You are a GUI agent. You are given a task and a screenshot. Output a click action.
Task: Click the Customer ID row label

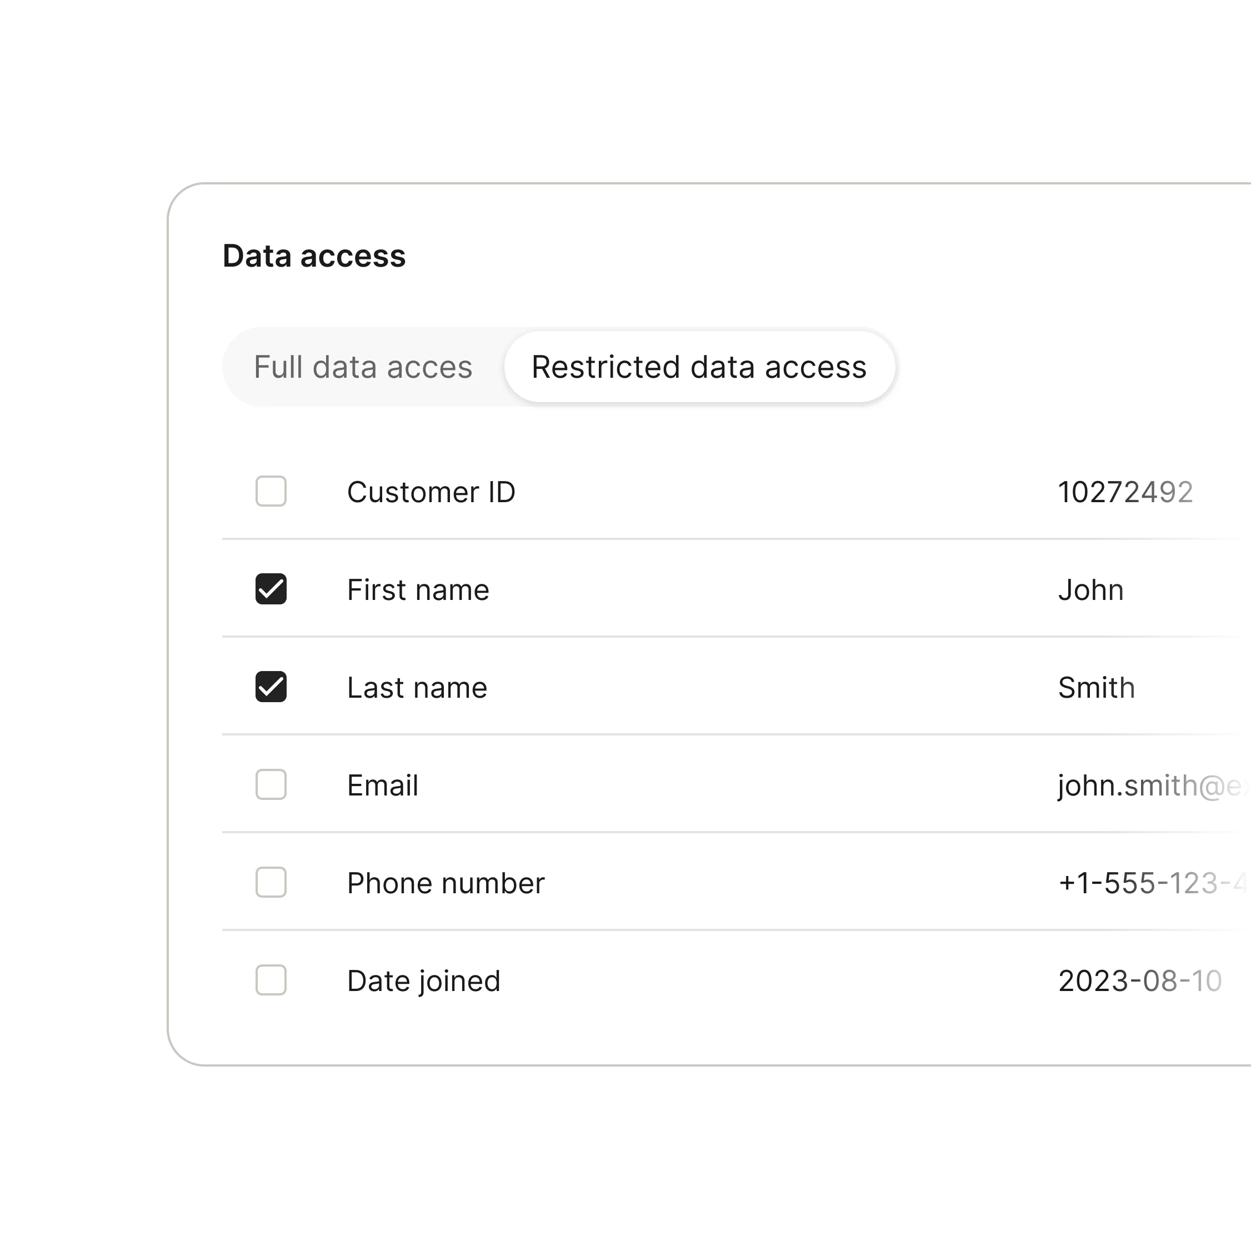tap(431, 492)
